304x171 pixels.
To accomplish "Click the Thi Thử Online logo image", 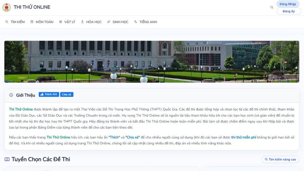I will (x=6, y=7).
